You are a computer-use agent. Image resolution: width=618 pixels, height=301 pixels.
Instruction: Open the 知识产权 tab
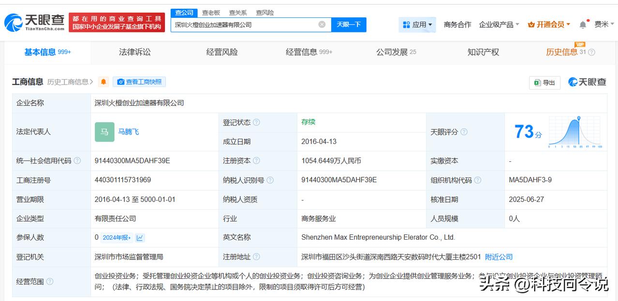tap(483, 52)
